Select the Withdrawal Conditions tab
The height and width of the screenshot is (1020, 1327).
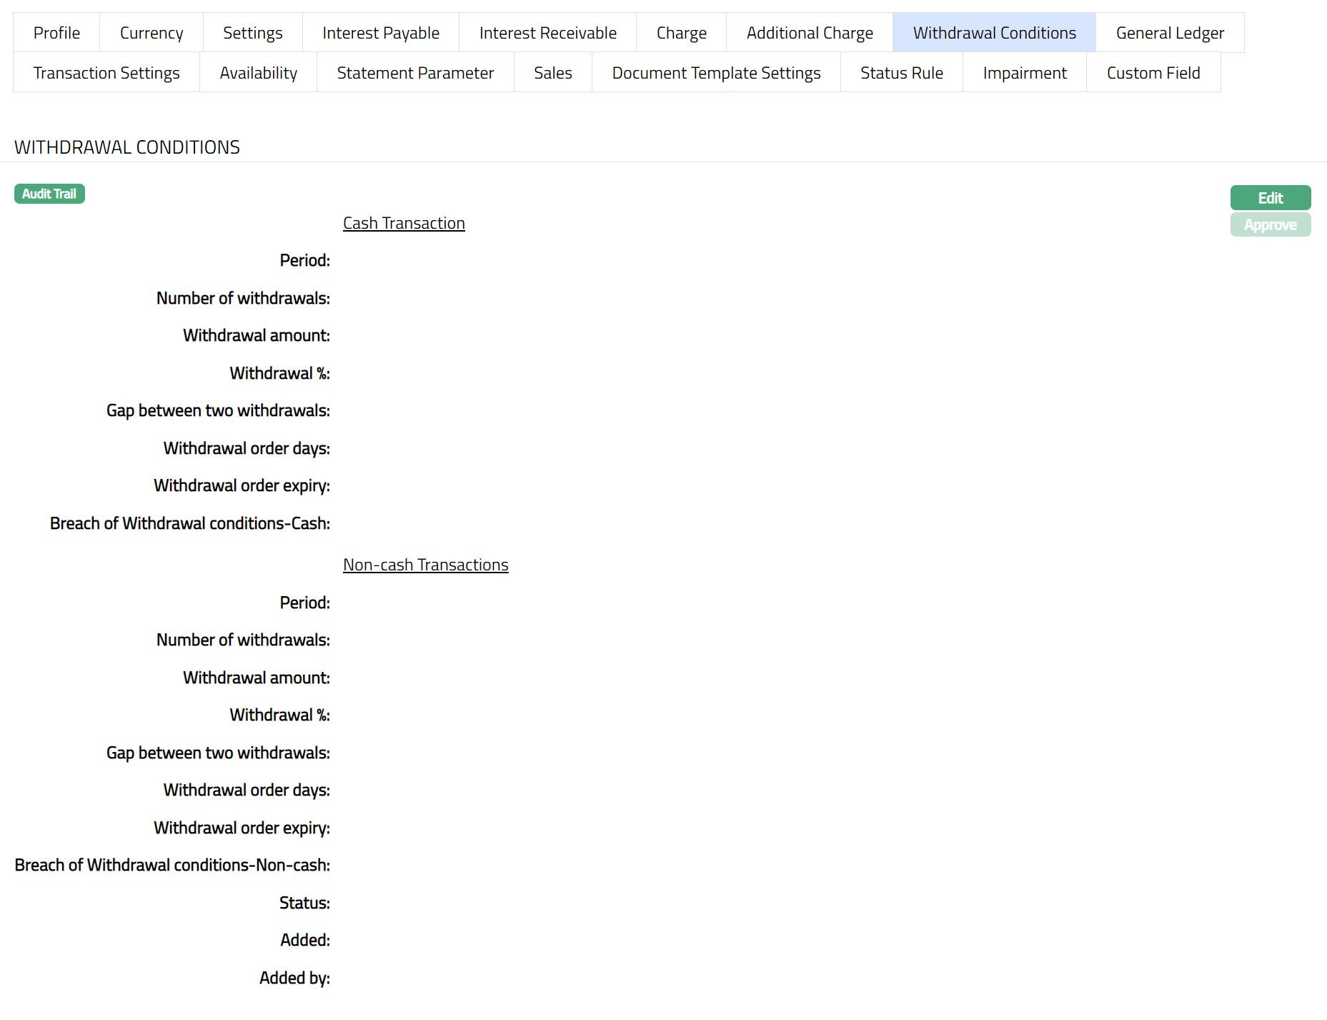coord(994,33)
